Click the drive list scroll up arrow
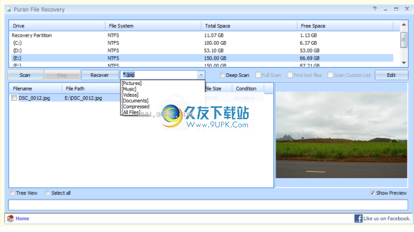Screen dimensions: 414x232 click(403, 24)
